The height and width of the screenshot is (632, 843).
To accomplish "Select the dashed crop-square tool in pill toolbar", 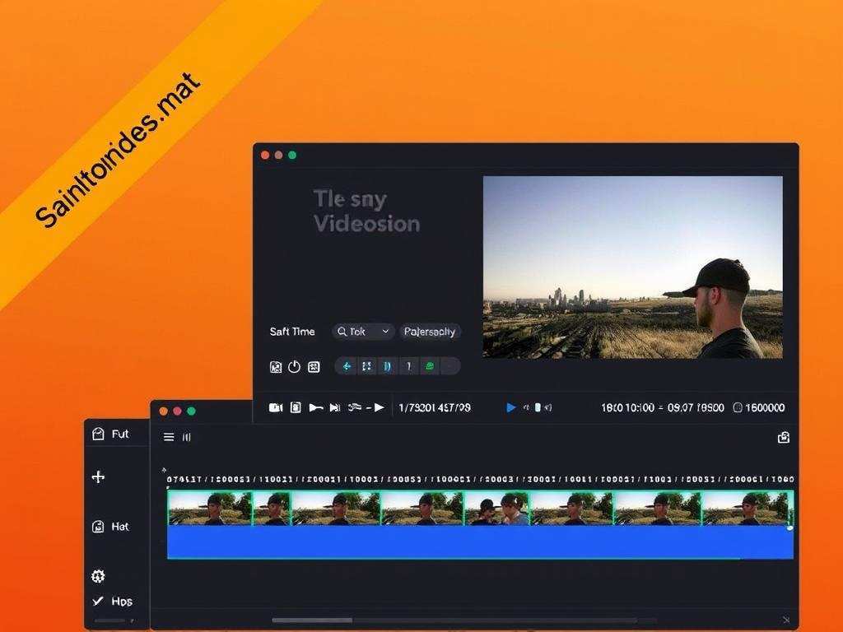I will pyautogui.click(x=366, y=366).
